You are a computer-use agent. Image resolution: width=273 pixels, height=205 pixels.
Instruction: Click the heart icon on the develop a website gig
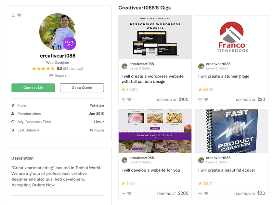click(x=129, y=194)
